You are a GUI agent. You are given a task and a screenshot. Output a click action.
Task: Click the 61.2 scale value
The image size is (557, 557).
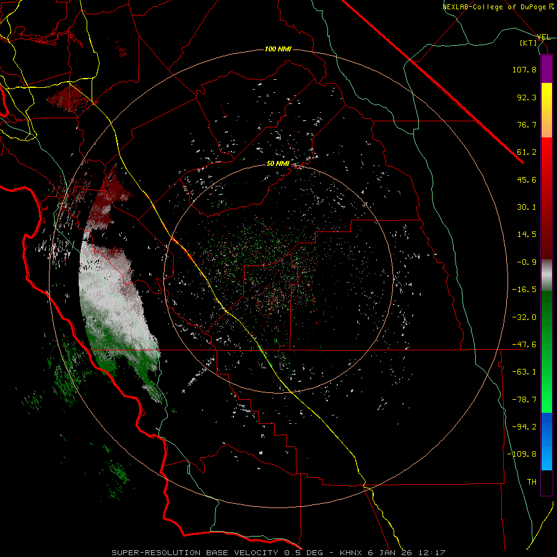[x=527, y=152]
